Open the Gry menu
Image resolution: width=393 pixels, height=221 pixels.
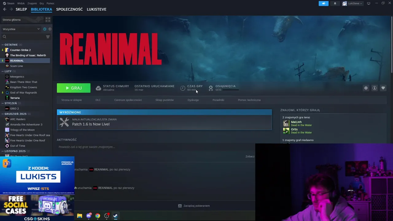[x=42, y=3]
